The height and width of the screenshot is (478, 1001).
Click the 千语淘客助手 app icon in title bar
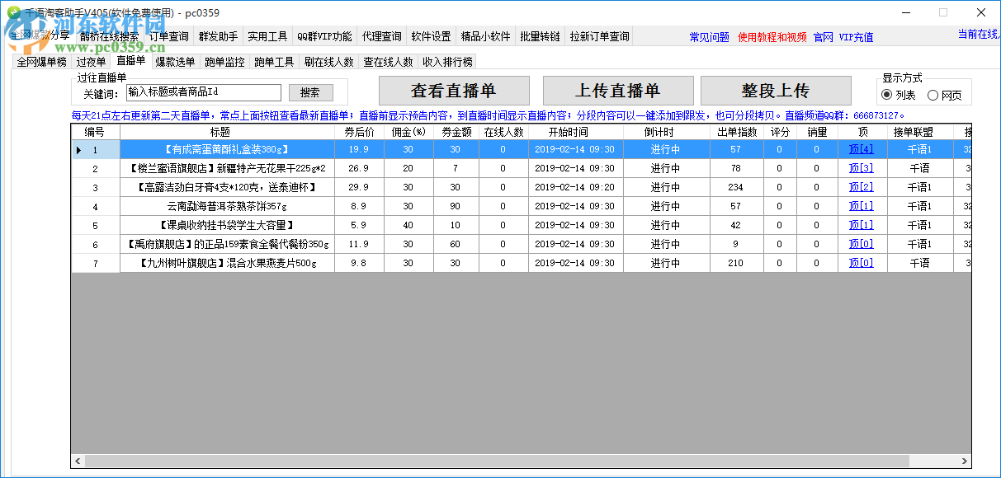[15, 12]
